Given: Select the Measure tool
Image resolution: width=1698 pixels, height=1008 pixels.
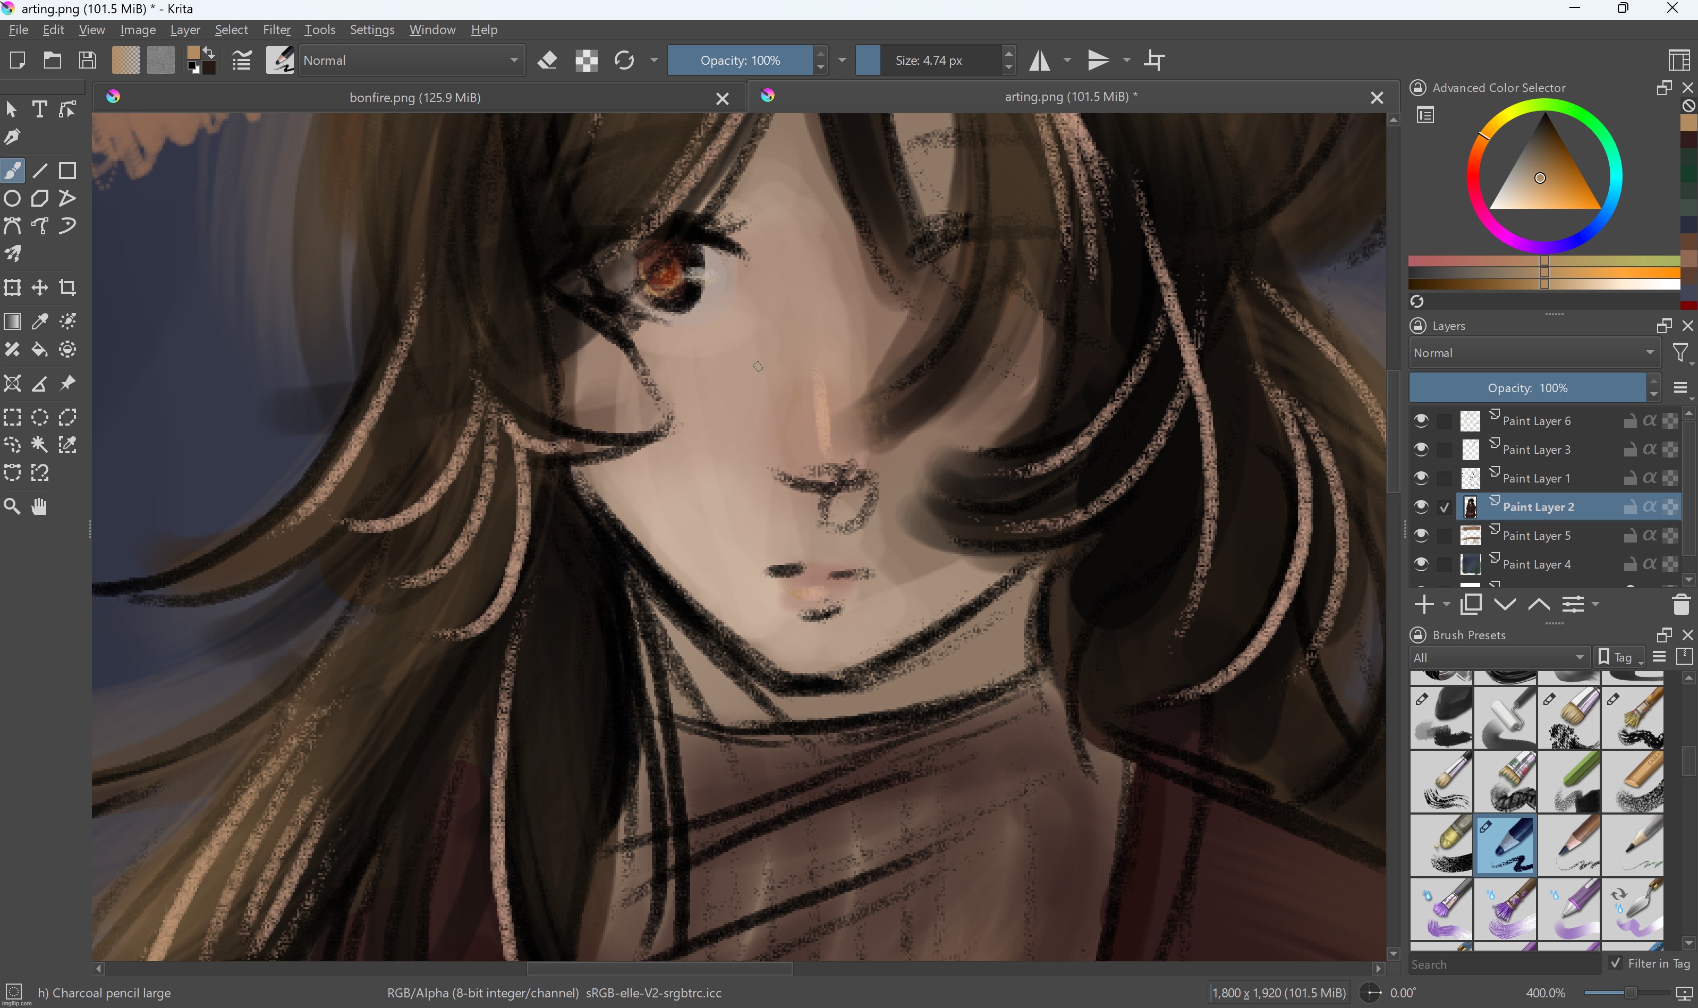Looking at the screenshot, I should click(39, 383).
